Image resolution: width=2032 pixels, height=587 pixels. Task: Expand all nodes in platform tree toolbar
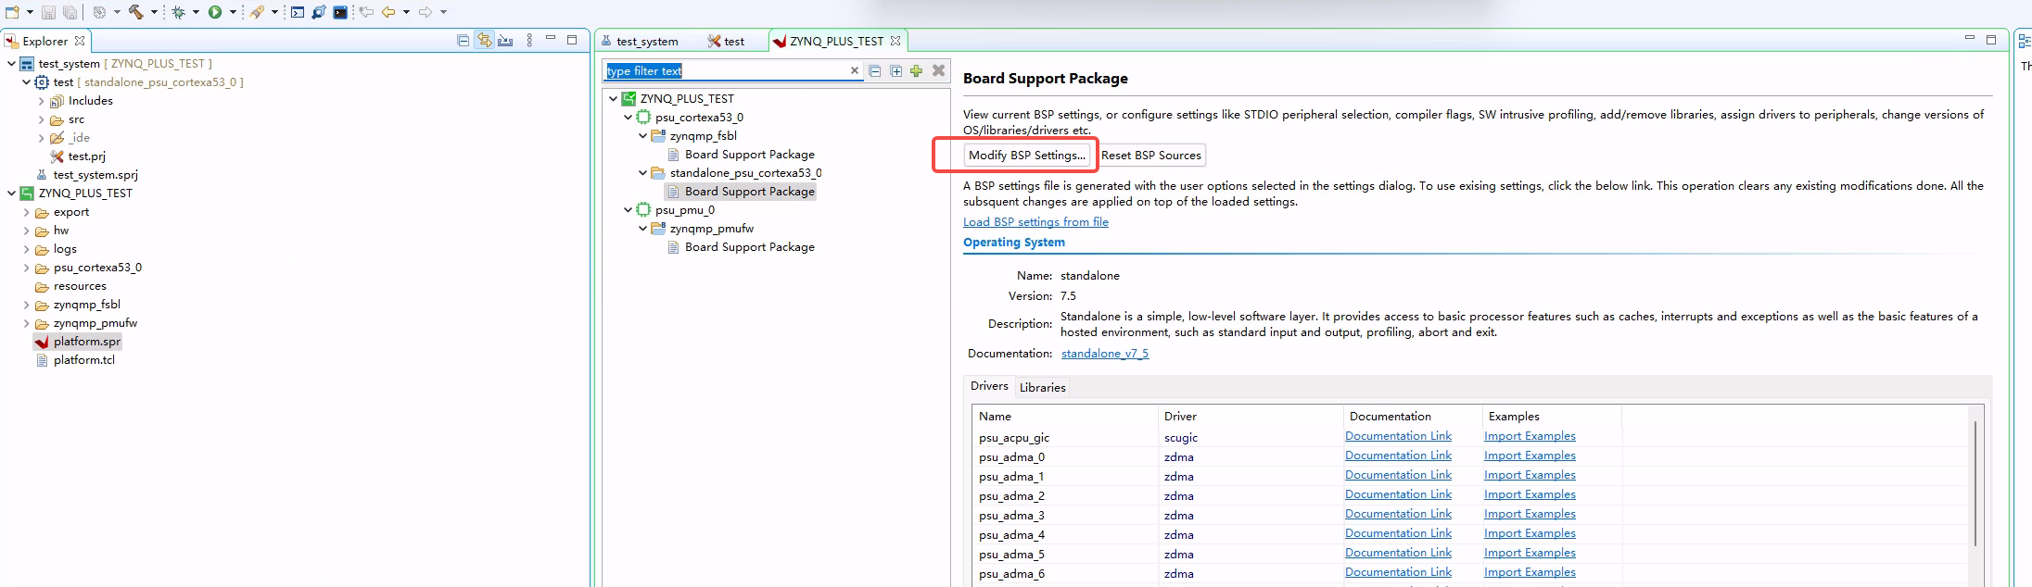[895, 70]
